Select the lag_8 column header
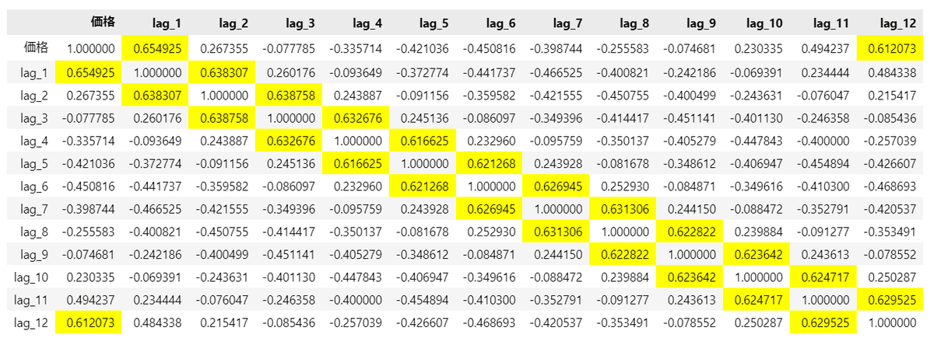This screenshot has width=934, height=338. [634, 23]
